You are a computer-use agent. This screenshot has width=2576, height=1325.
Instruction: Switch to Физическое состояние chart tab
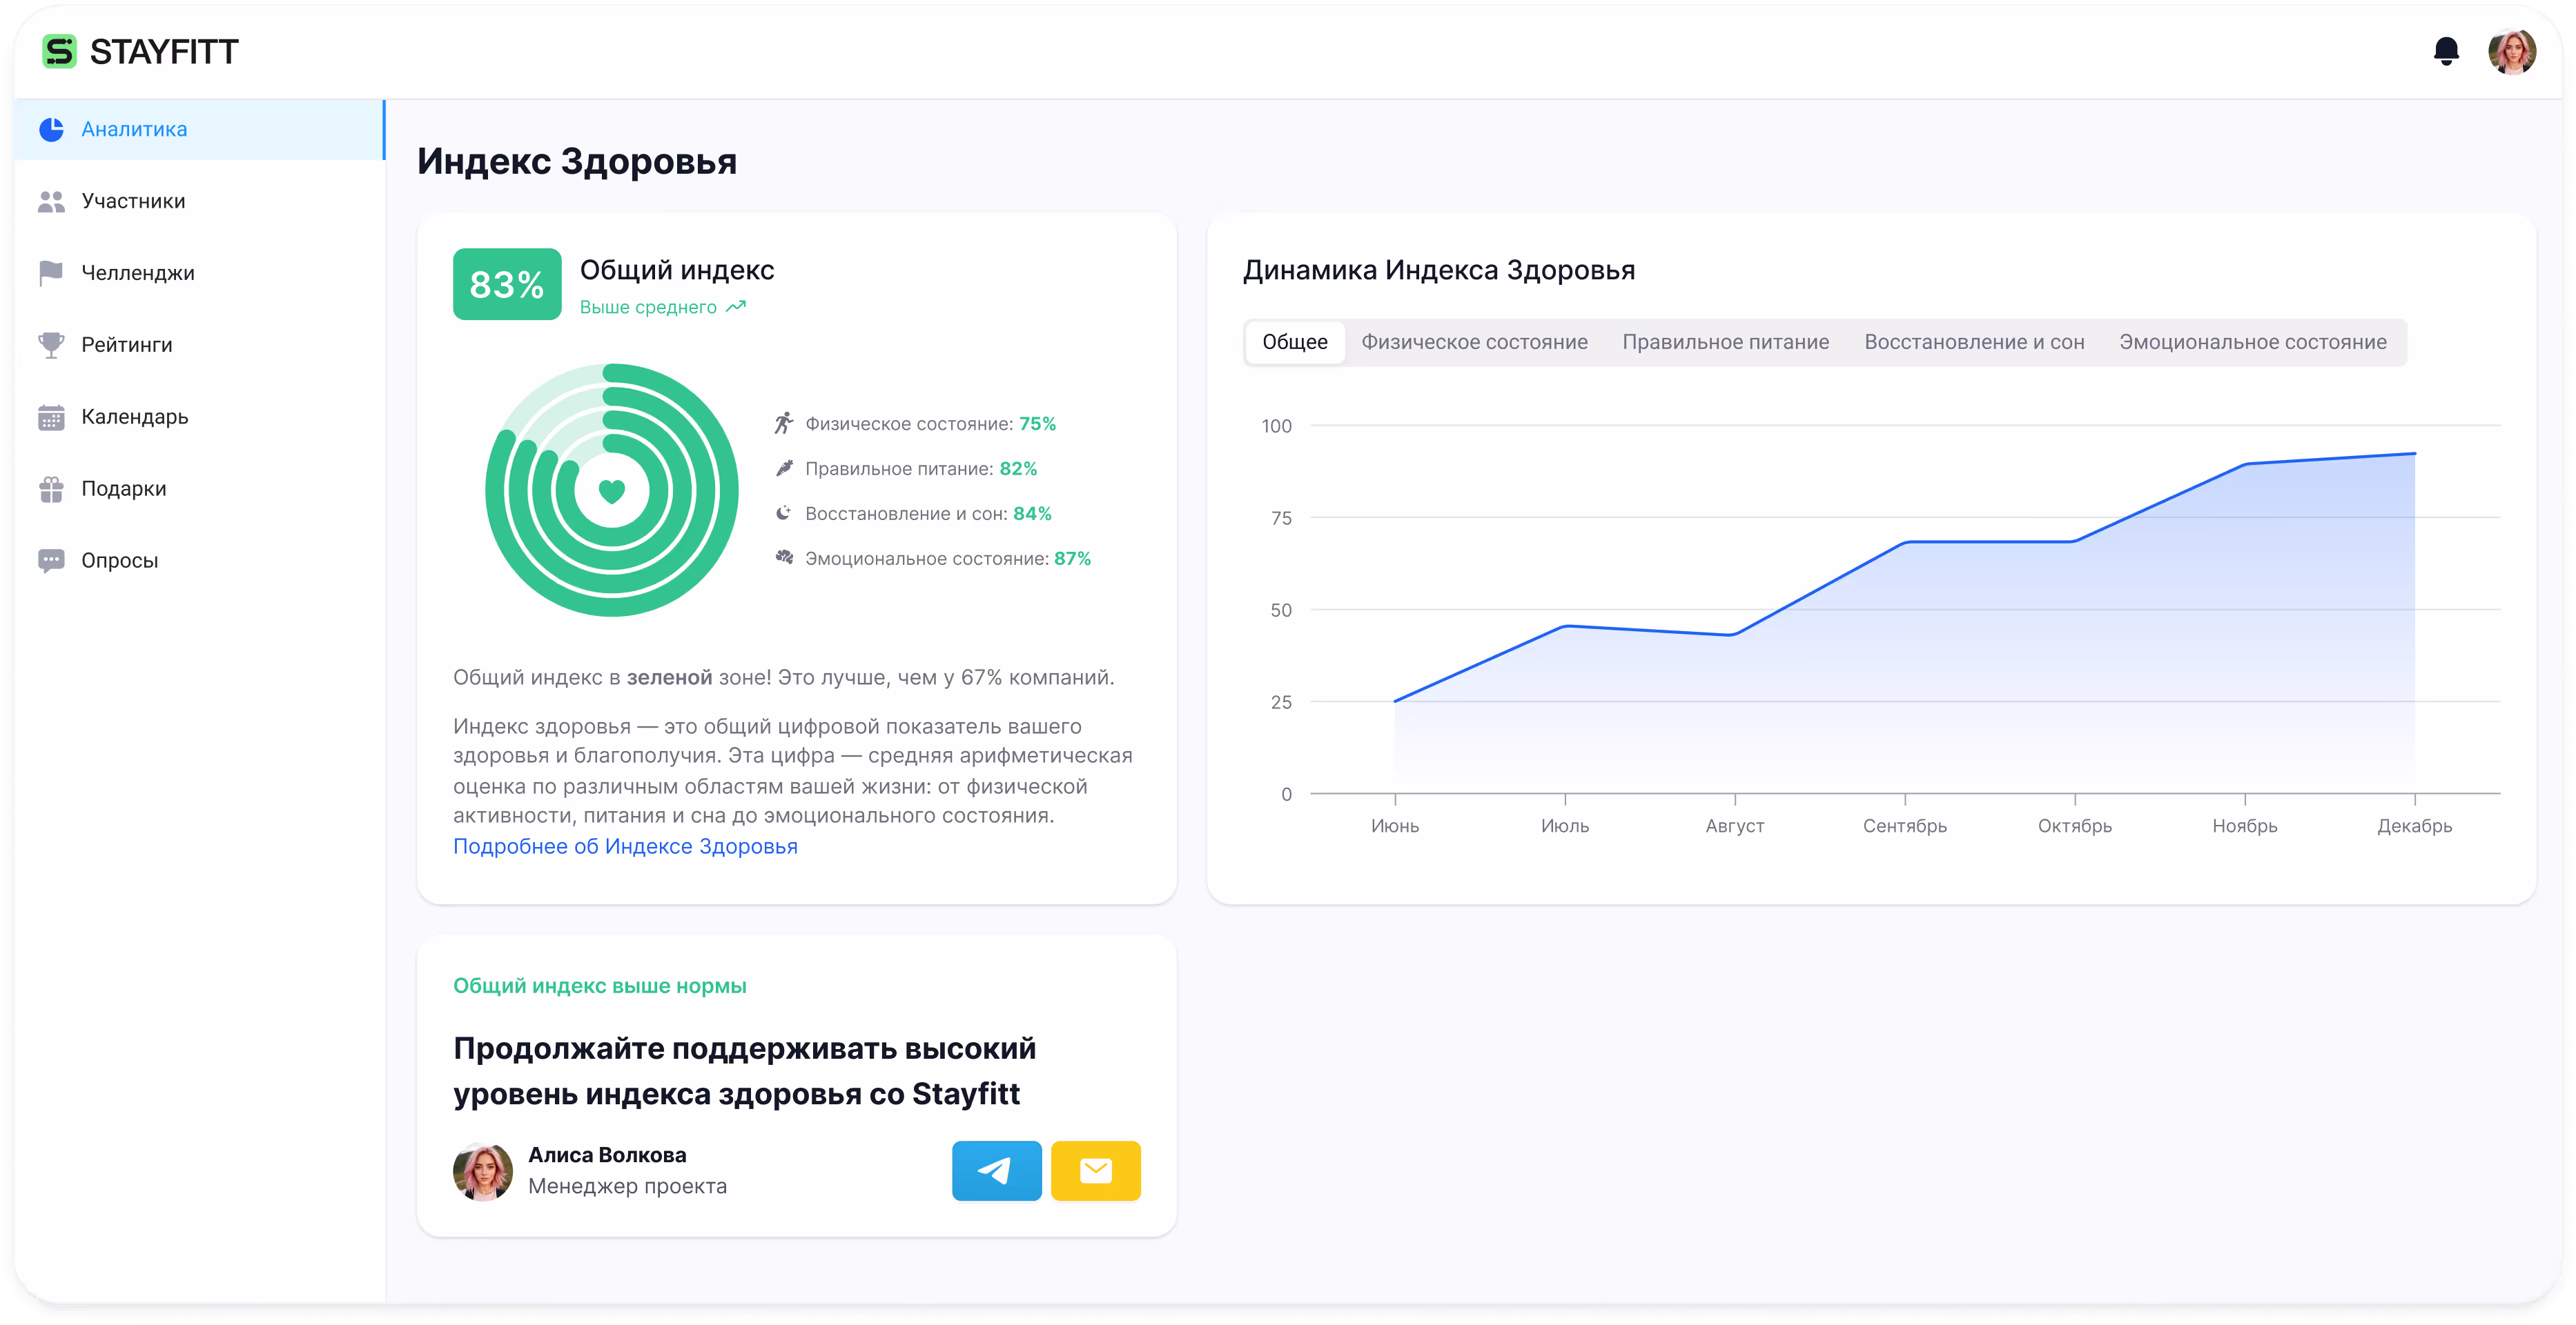tap(1474, 343)
